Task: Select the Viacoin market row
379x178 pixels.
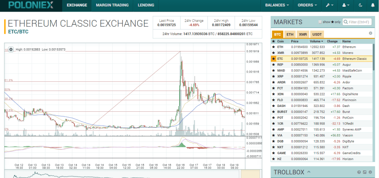Action: [322, 135]
